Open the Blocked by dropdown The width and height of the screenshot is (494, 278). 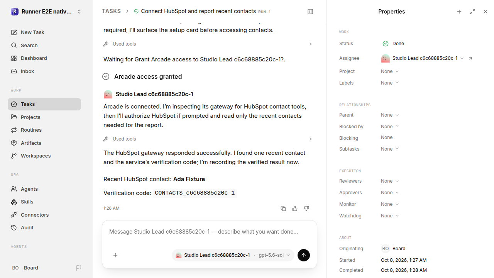390,127
